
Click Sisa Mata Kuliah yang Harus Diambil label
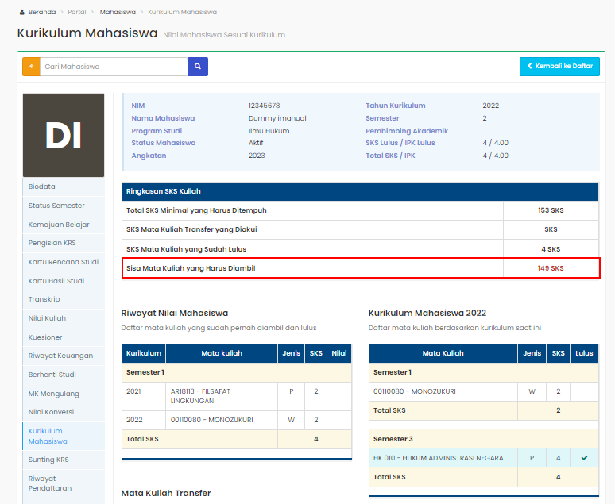(191, 268)
